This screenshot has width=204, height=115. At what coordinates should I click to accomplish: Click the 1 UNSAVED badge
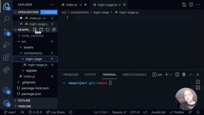[x=49, y=12]
